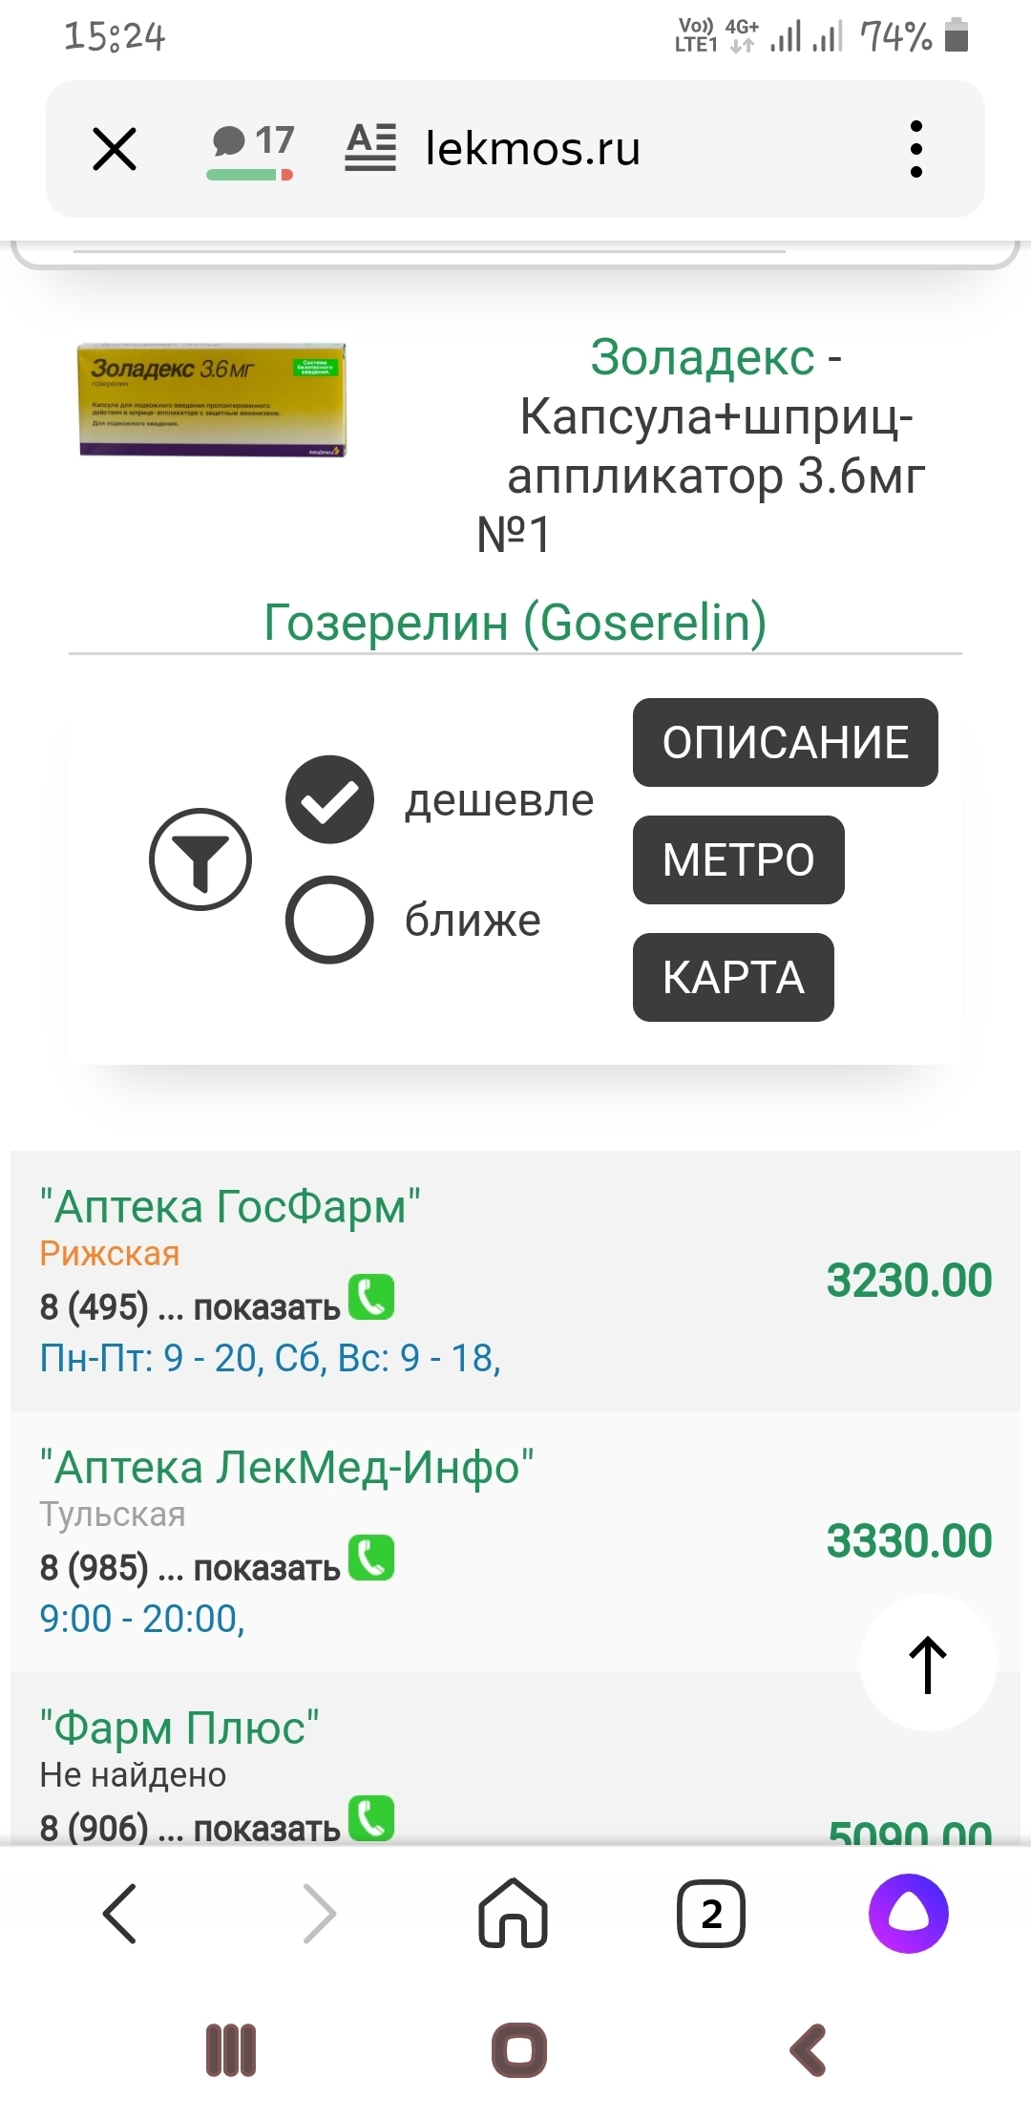Open the КАРТА map view
The image size is (1031, 2120).
pos(733,977)
